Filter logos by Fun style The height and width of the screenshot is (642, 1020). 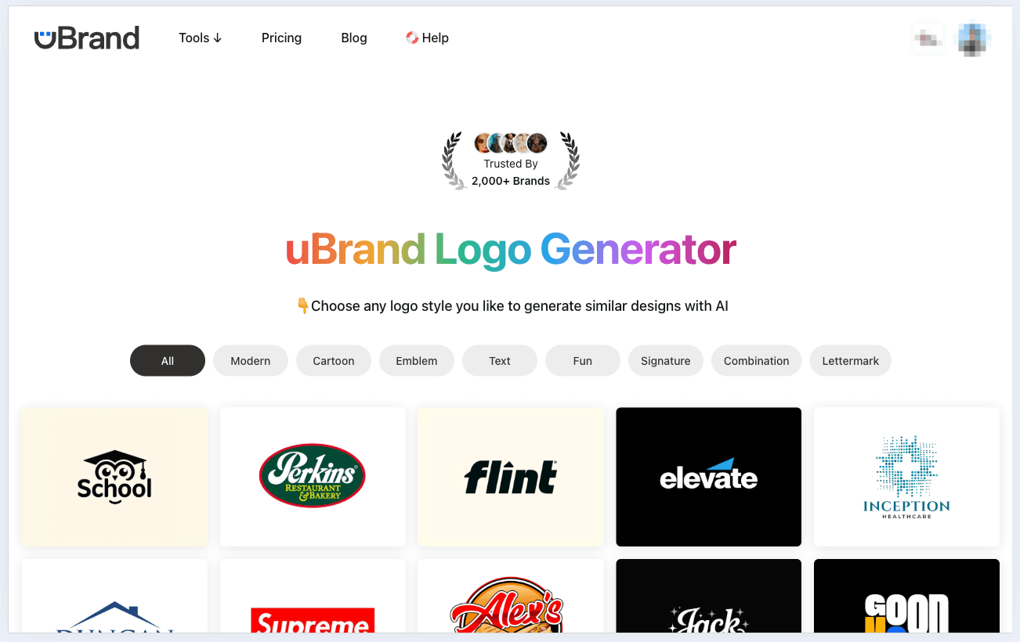[x=583, y=361]
